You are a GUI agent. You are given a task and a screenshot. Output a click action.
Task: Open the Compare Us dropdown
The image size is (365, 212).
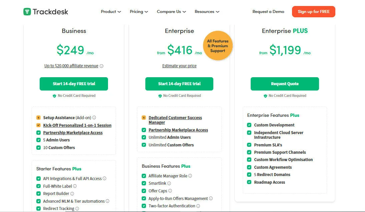[171, 11]
